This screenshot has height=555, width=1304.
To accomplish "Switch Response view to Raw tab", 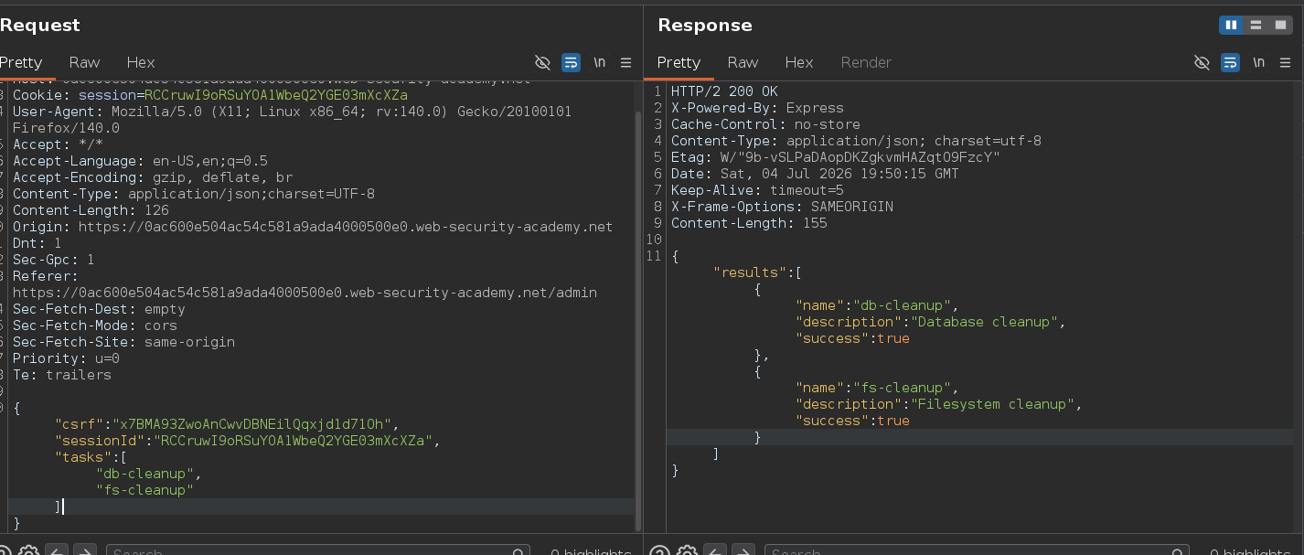I will coord(743,62).
